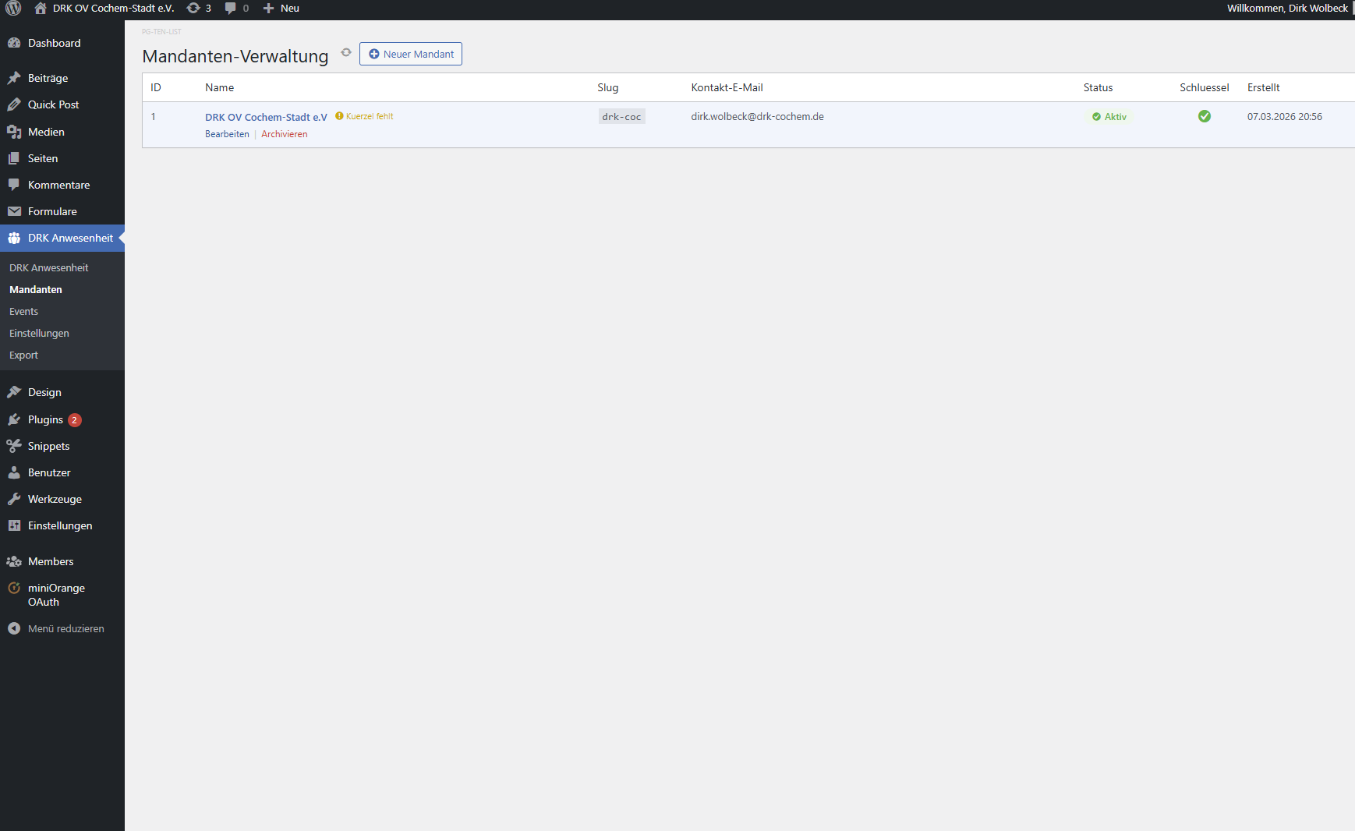Click the green Schluessel checkmark icon

point(1205,116)
